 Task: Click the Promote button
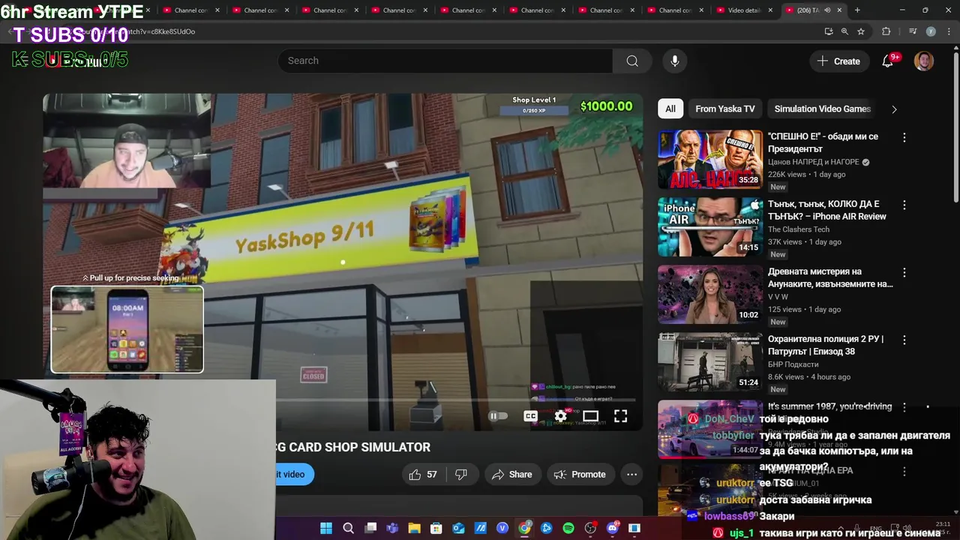(x=580, y=475)
